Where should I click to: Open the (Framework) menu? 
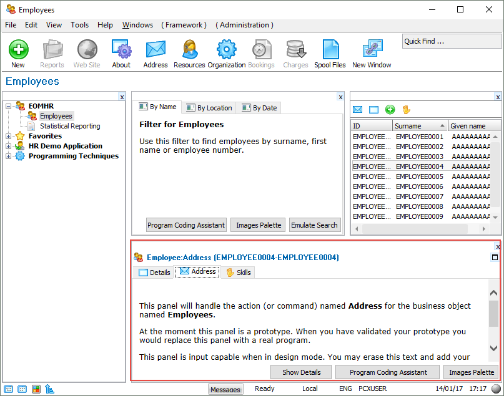tap(184, 25)
